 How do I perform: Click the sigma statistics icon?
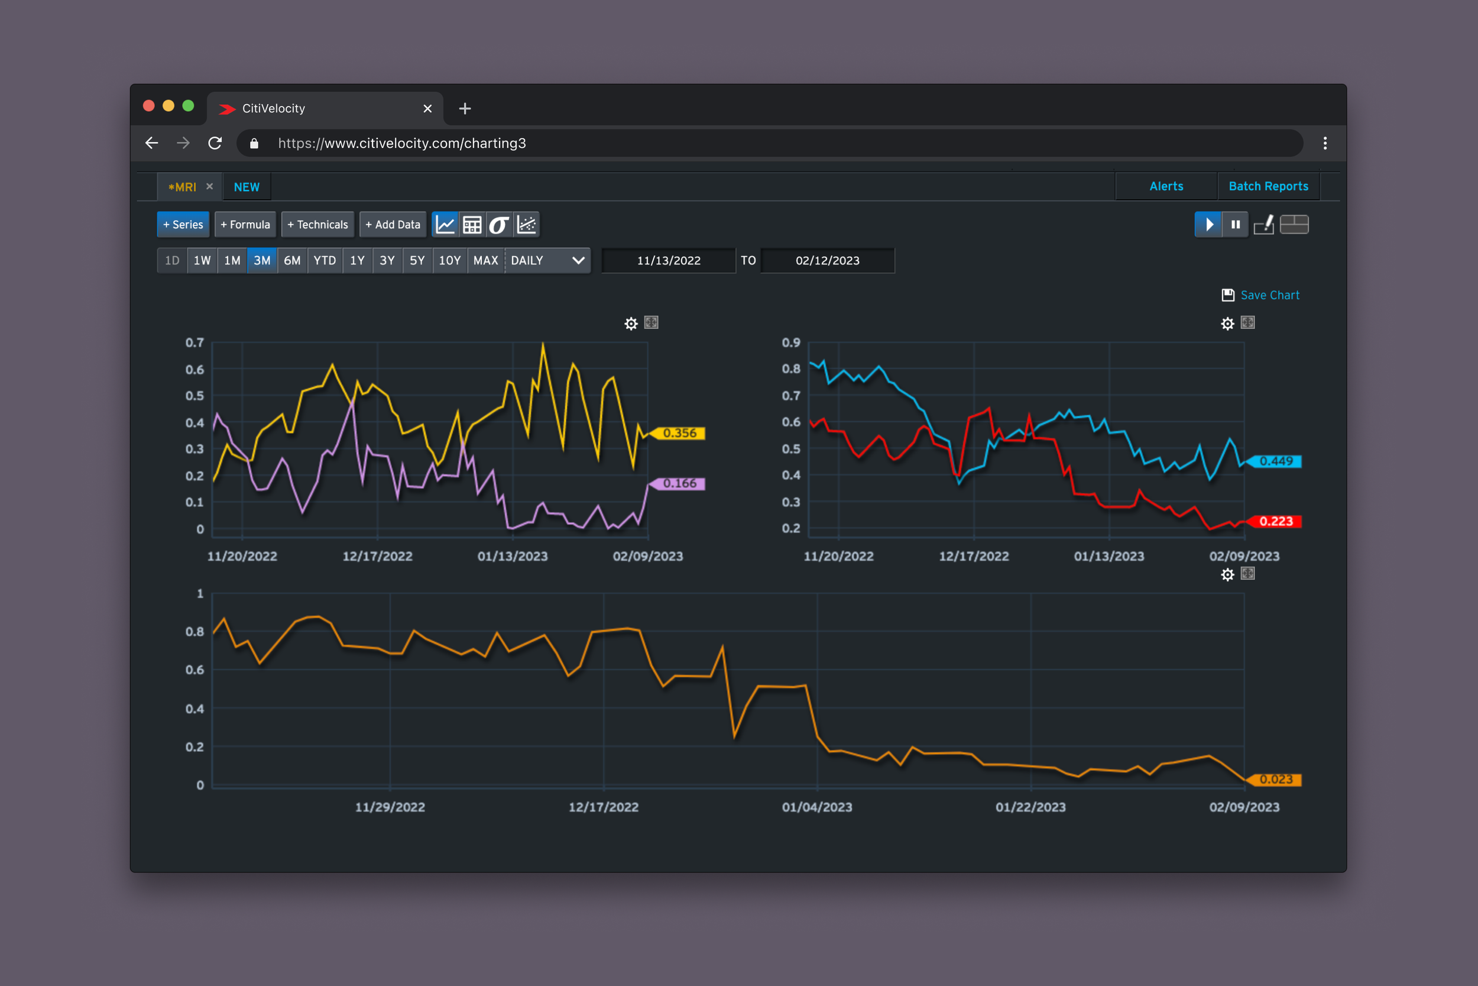click(499, 225)
